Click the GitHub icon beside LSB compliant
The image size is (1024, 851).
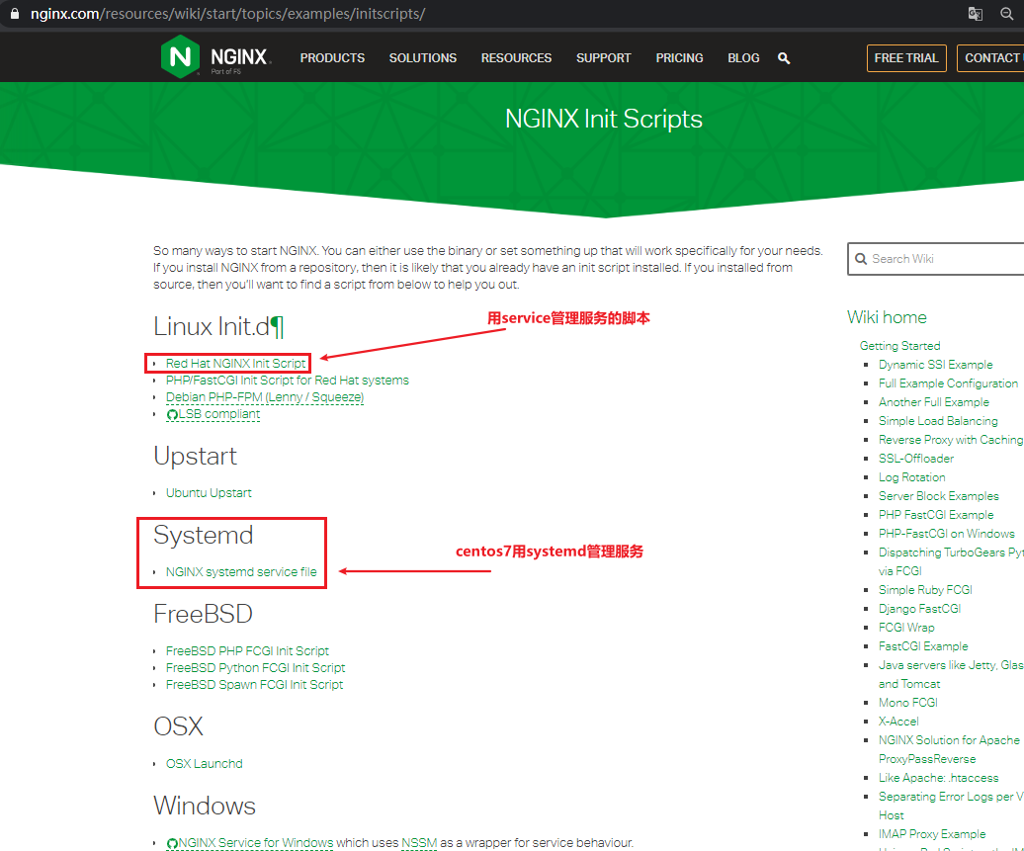(171, 413)
